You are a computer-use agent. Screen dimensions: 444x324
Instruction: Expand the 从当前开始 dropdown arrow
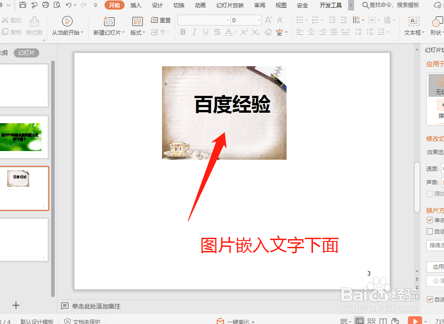coord(82,32)
